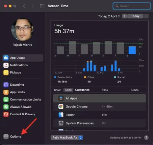
Task: Click the All Apps stack icon
Action: pos(61,98)
